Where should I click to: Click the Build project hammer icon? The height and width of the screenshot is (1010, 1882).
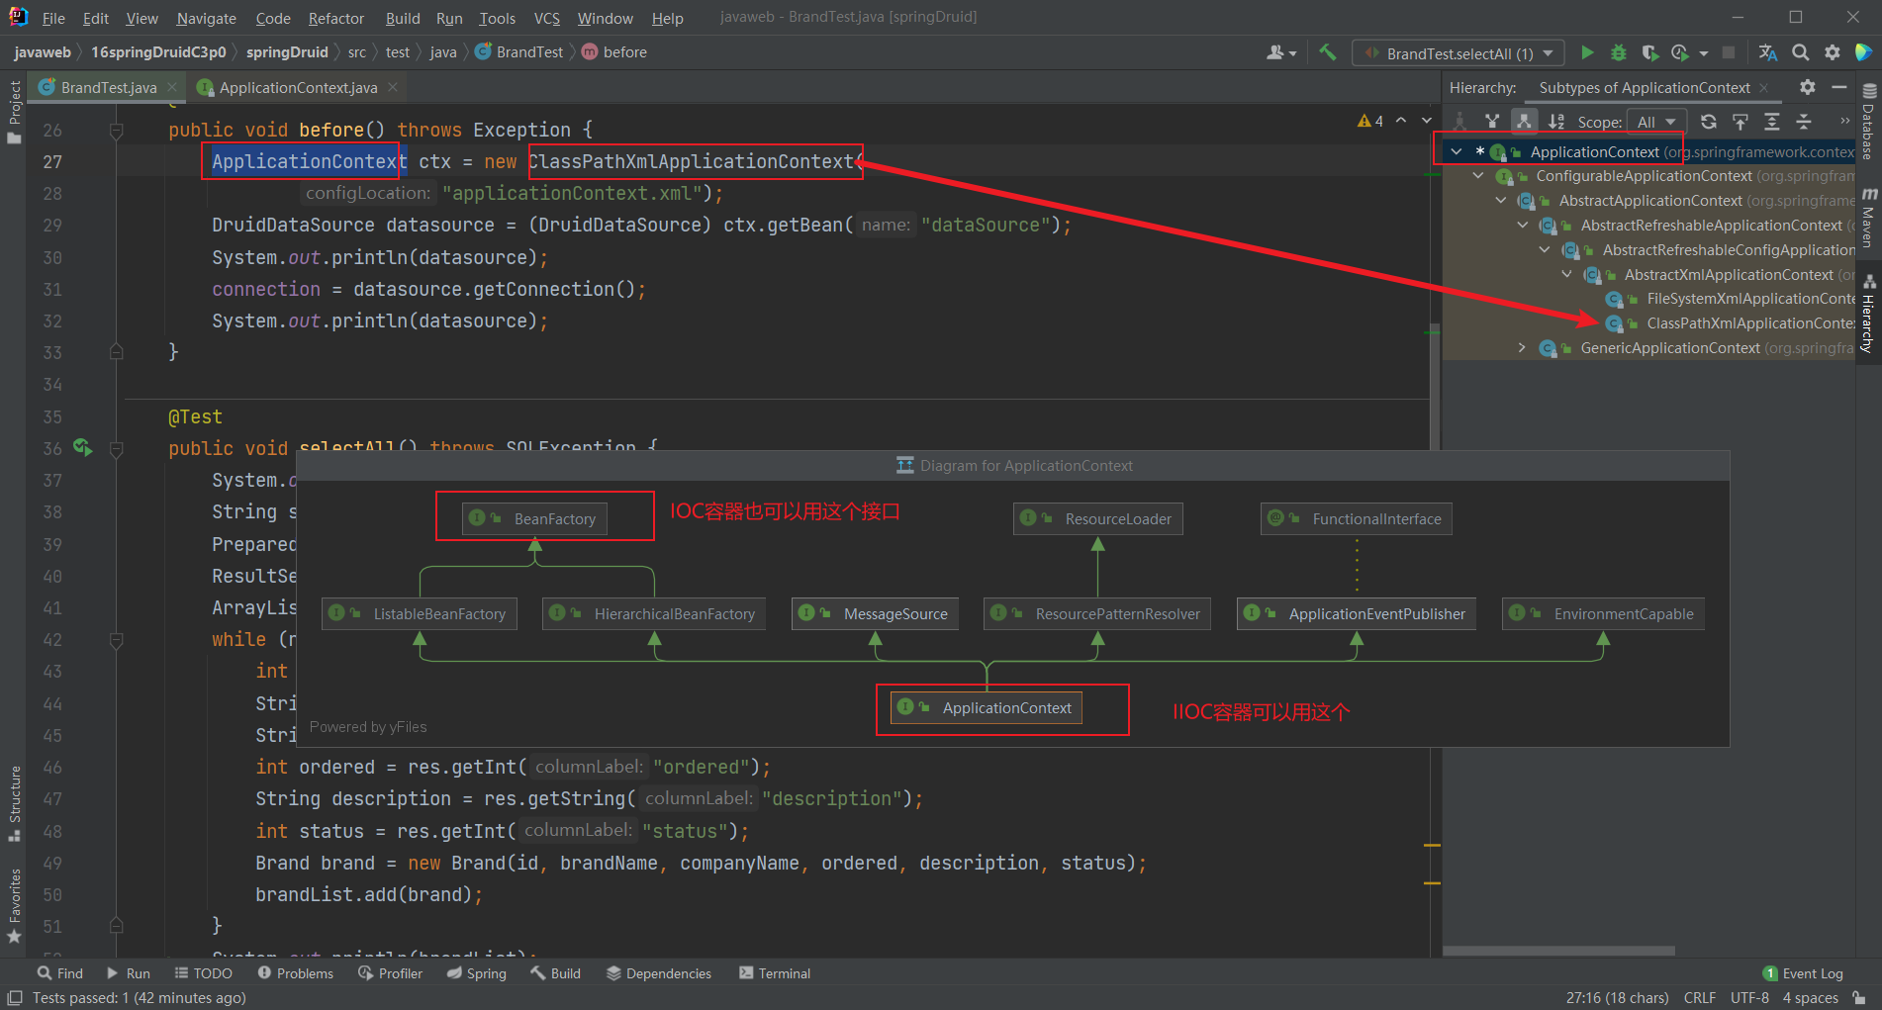point(1328,52)
